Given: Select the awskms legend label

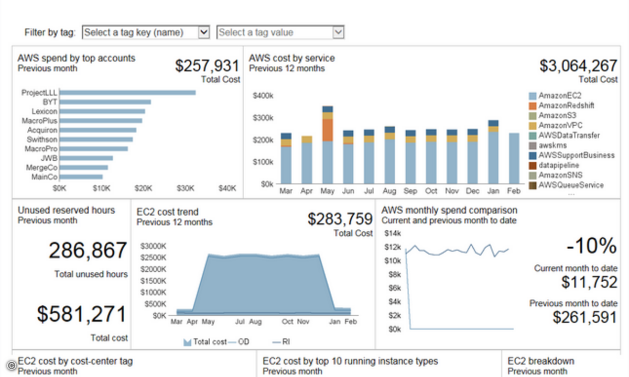Looking at the screenshot, I should click(552, 146).
